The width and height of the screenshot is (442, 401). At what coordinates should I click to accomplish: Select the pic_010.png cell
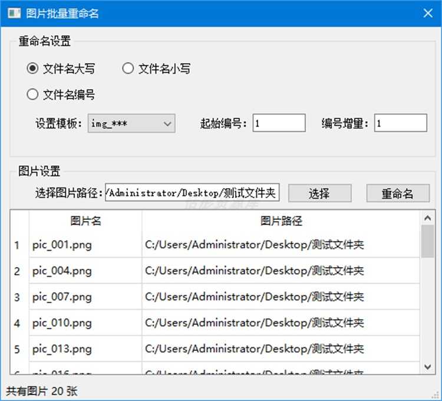[85, 323]
